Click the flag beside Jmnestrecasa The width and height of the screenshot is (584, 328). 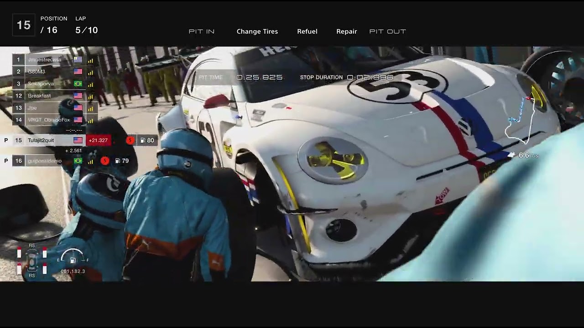(x=78, y=60)
